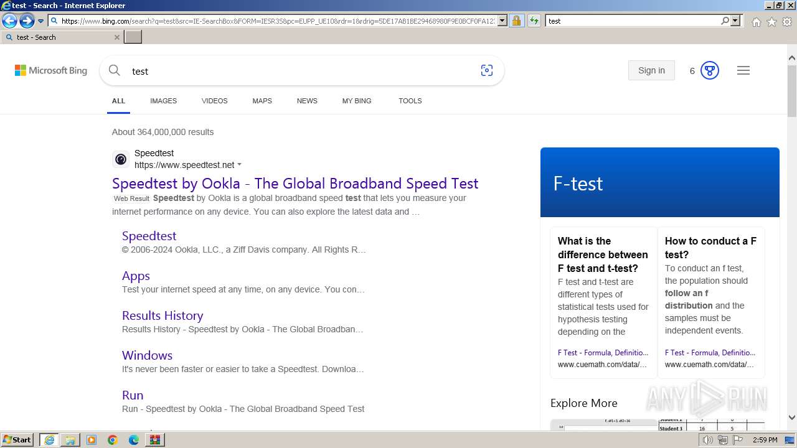This screenshot has width=797, height=448.
Task: Open the 'Results History' sublink
Action: pyautogui.click(x=163, y=315)
